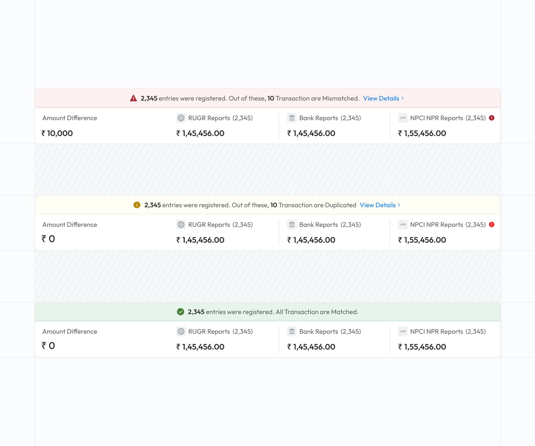Click Bank Reports icon in Duplicated card
Screen dimensions: 535x446
[292, 224]
